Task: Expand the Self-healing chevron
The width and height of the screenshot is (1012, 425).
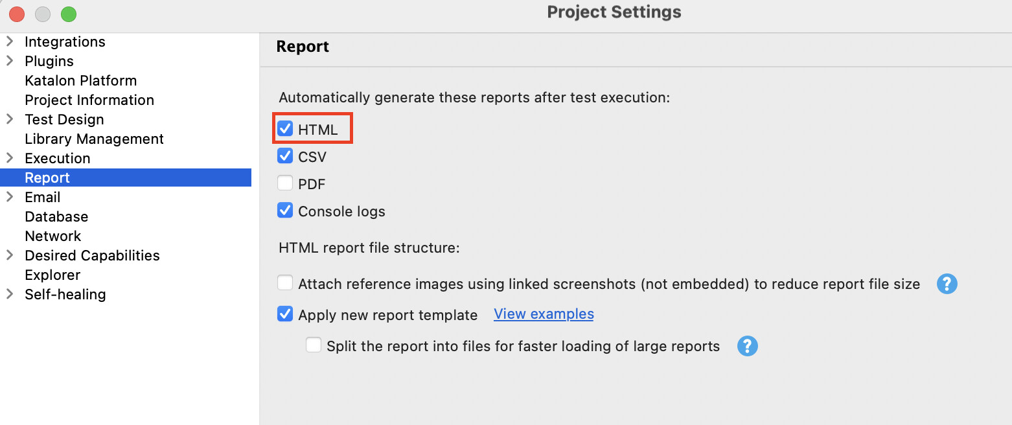Action: tap(10, 294)
